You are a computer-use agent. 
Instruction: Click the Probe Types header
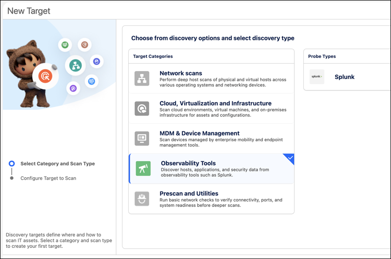click(x=322, y=56)
